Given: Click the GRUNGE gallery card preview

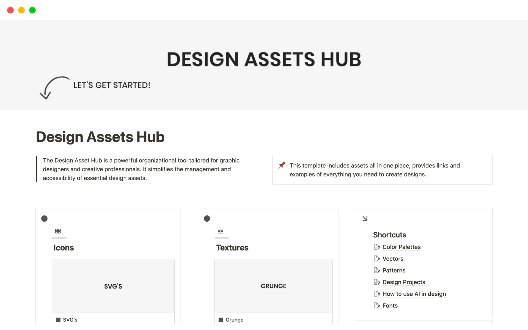Looking at the screenshot, I should (273, 286).
